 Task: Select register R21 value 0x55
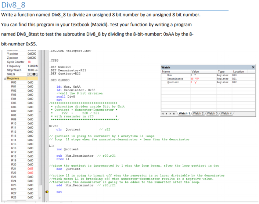[x=30, y=169]
